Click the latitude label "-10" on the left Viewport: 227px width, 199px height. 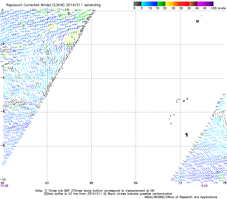pos(3,180)
